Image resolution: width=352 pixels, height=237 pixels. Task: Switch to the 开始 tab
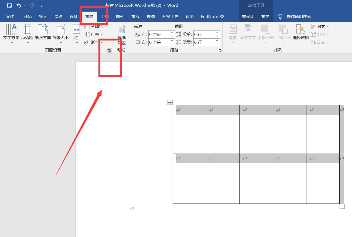click(28, 16)
